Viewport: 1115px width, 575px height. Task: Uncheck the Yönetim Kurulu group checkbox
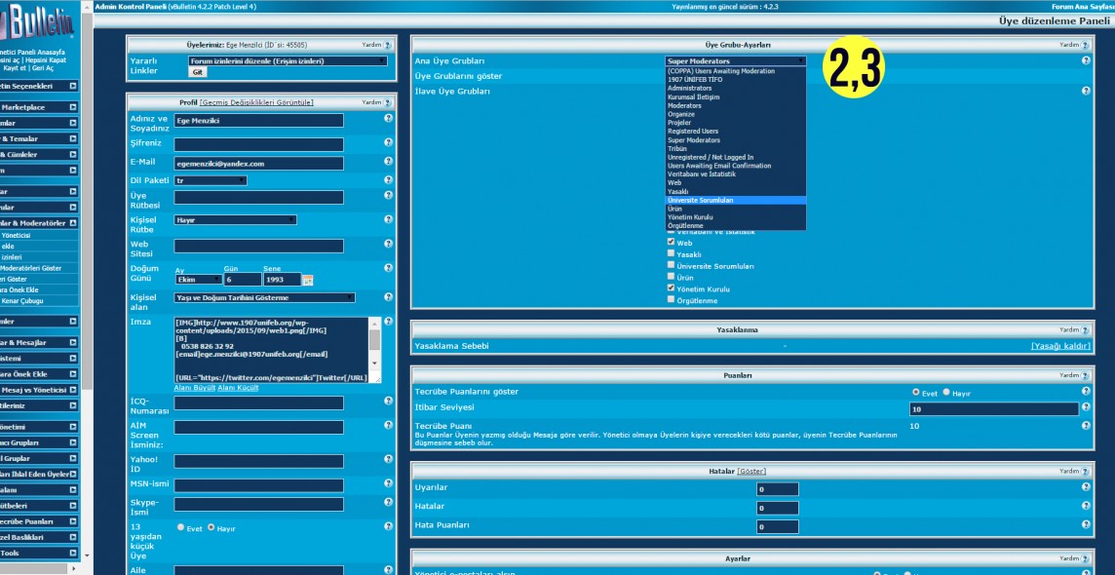pos(671,288)
